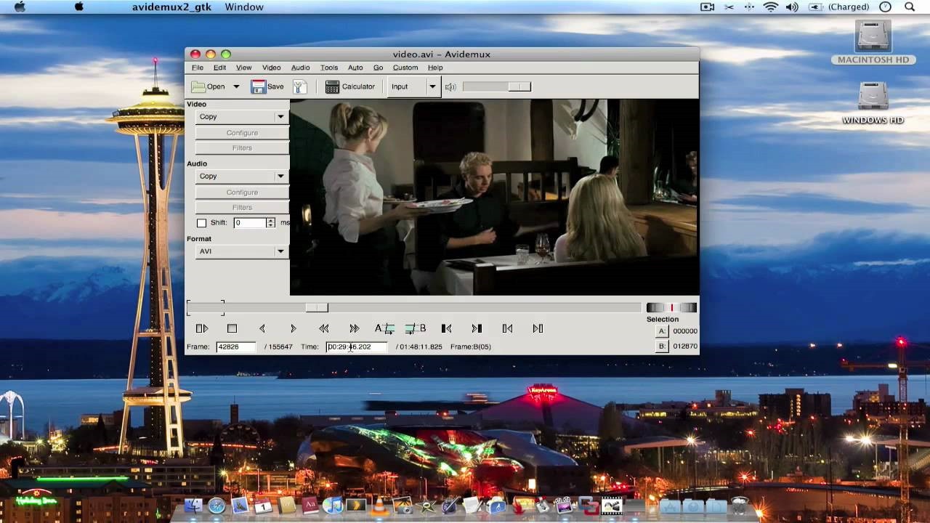Click the Save button in toolbar
Viewport: 930px width, 523px height.
pyautogui.click(x=267, y=86)
